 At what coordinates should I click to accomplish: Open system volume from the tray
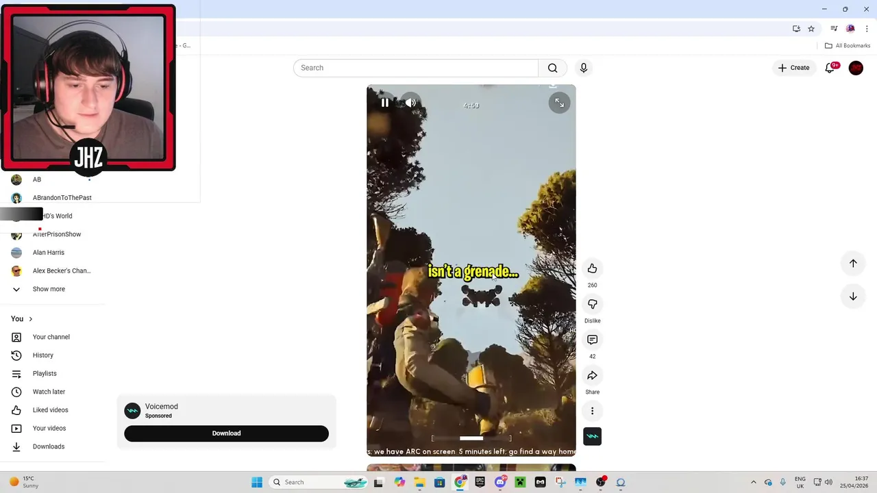(x=828, y=482)
